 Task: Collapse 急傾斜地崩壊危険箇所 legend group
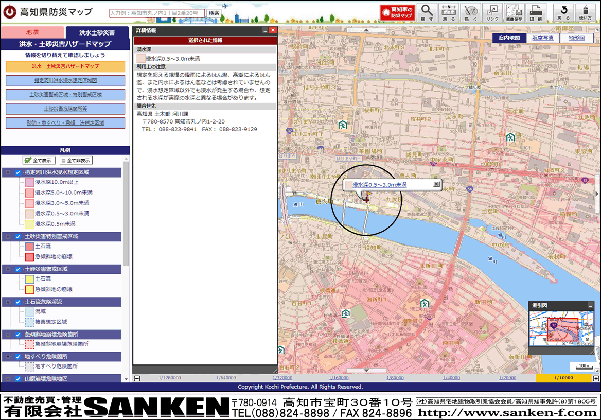click(x=8, y=335)
